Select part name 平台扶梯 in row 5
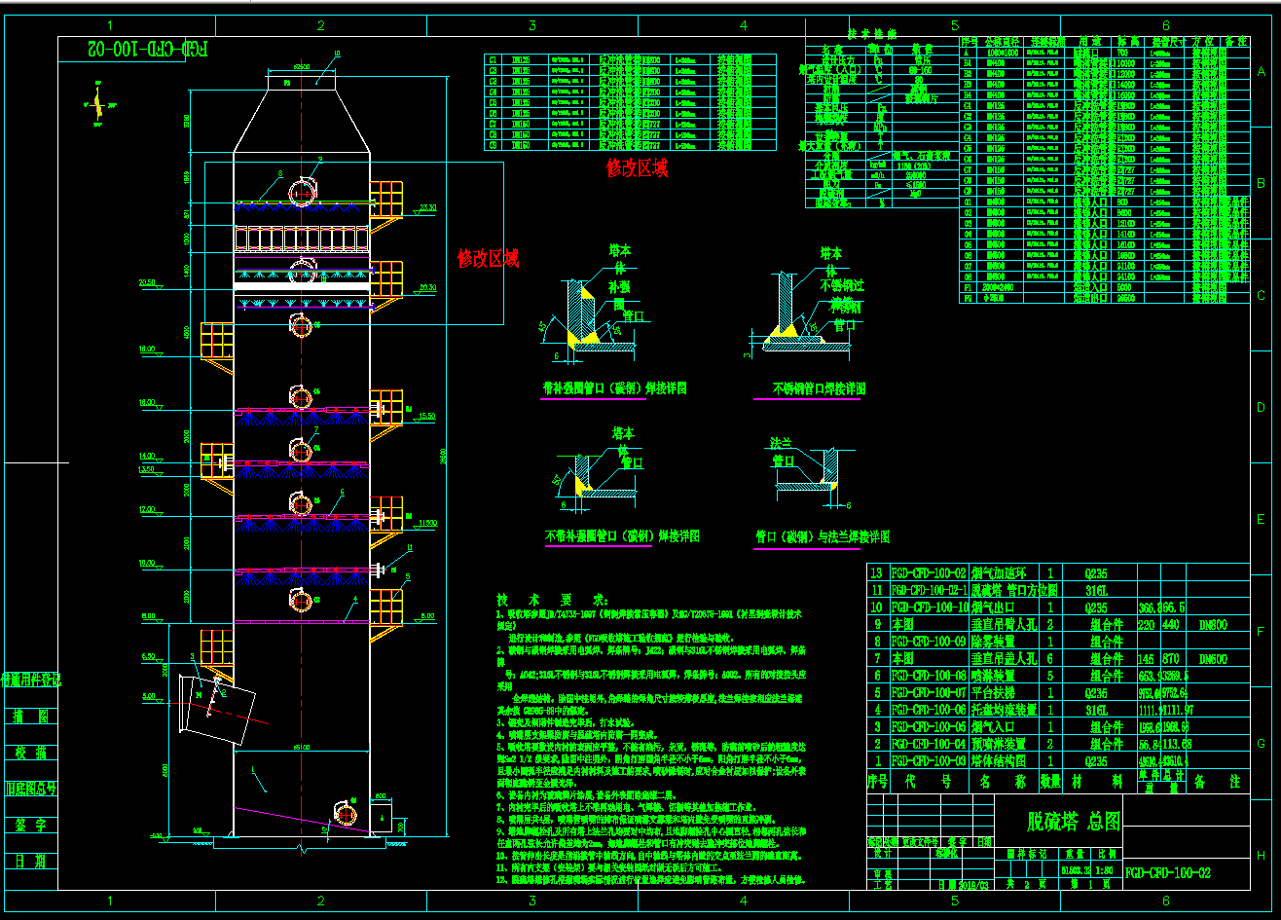This screenshot has height=920, width=1281. click(993, 693)
